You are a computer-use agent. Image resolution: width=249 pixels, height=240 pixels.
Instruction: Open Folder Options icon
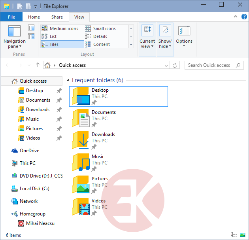click(x=184, y=31)
